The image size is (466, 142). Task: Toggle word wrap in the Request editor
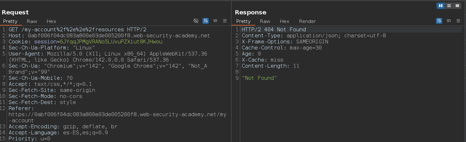pos(206,21)
